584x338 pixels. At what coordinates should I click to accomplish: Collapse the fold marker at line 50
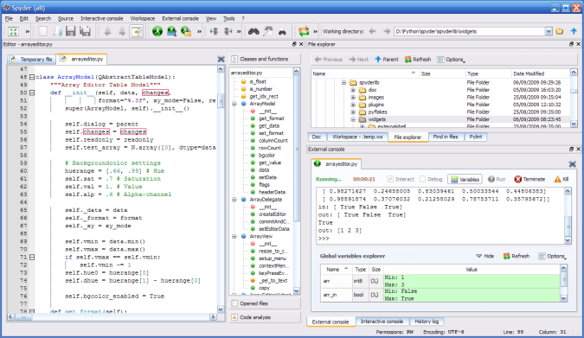point(32,92)
